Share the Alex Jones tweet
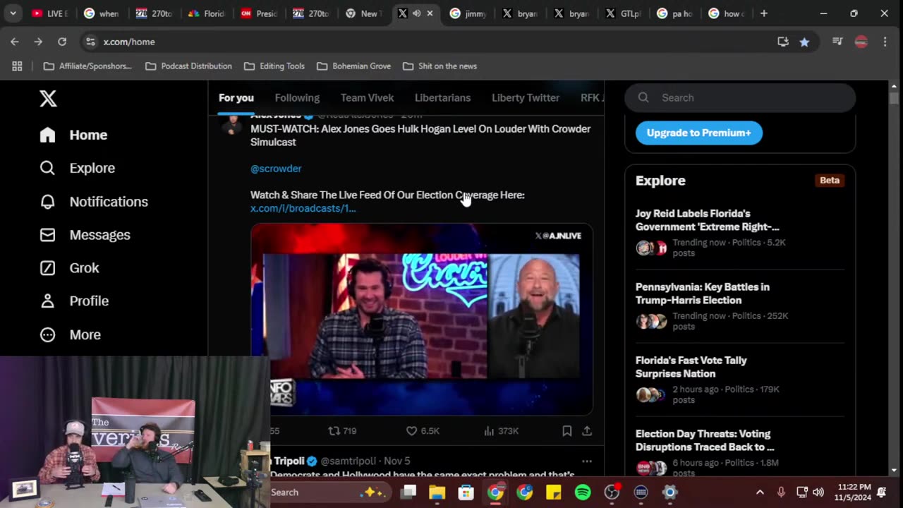The image size is (903, 508). 587,430
